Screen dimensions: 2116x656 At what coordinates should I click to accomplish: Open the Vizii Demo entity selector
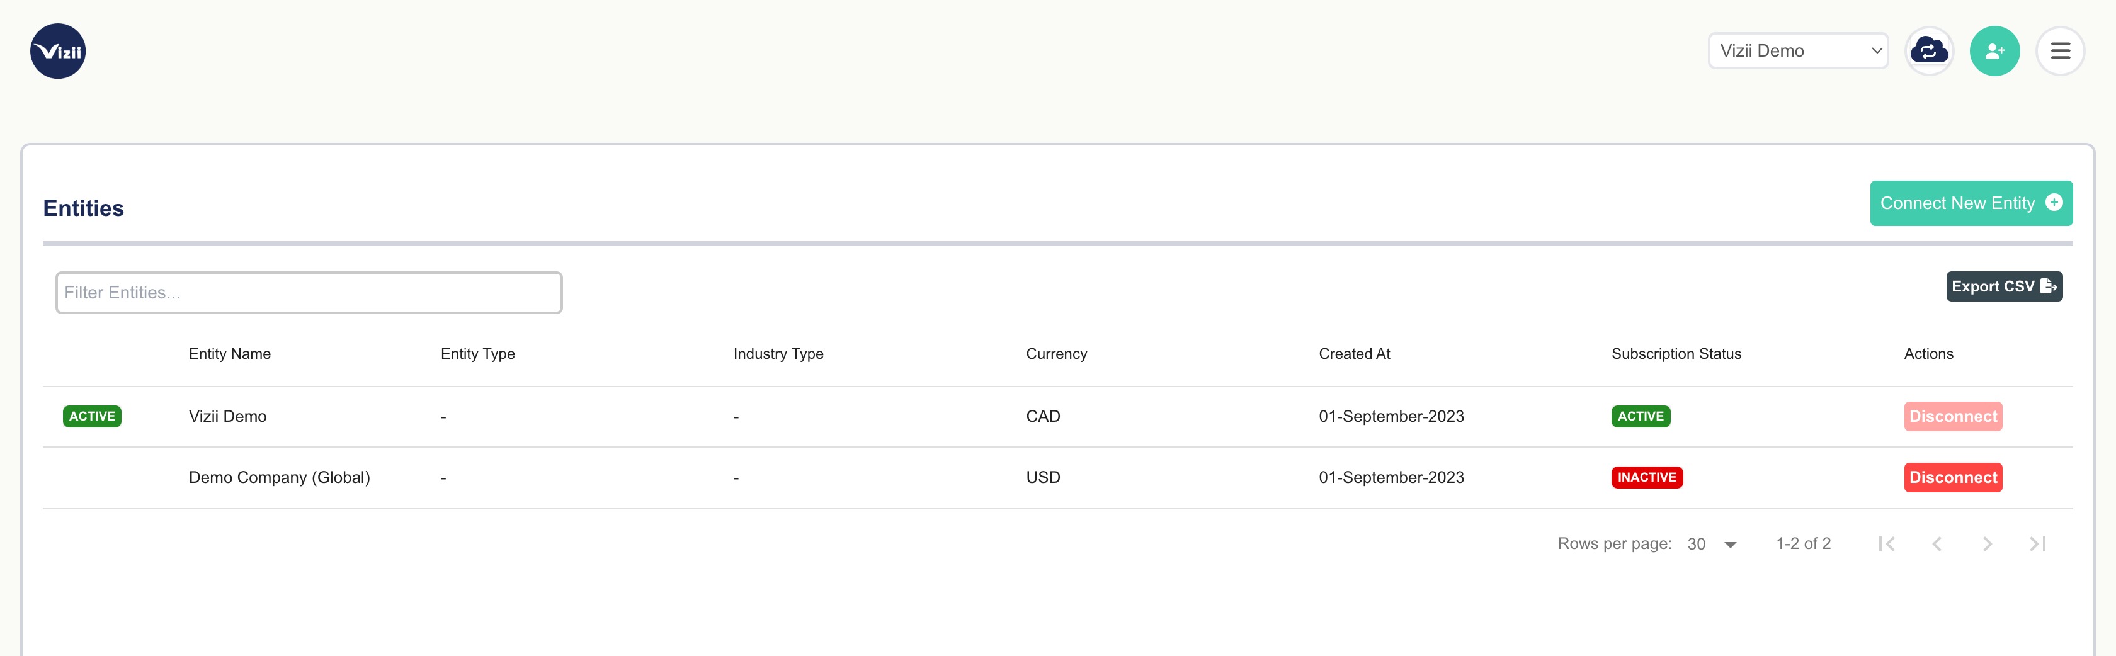pyautogui.click(x=1797, y=51)
